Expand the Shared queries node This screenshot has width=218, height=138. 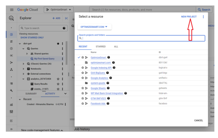27,54
